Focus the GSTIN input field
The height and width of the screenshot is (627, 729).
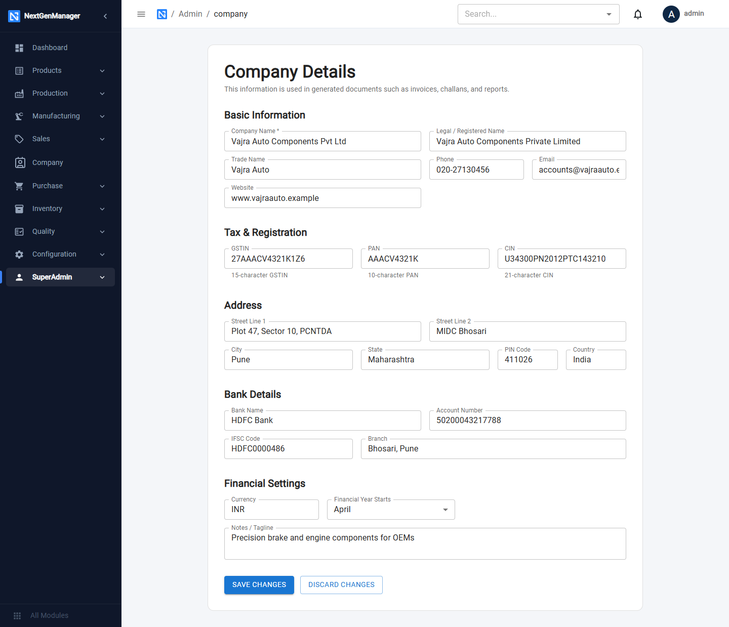point(289,259)
